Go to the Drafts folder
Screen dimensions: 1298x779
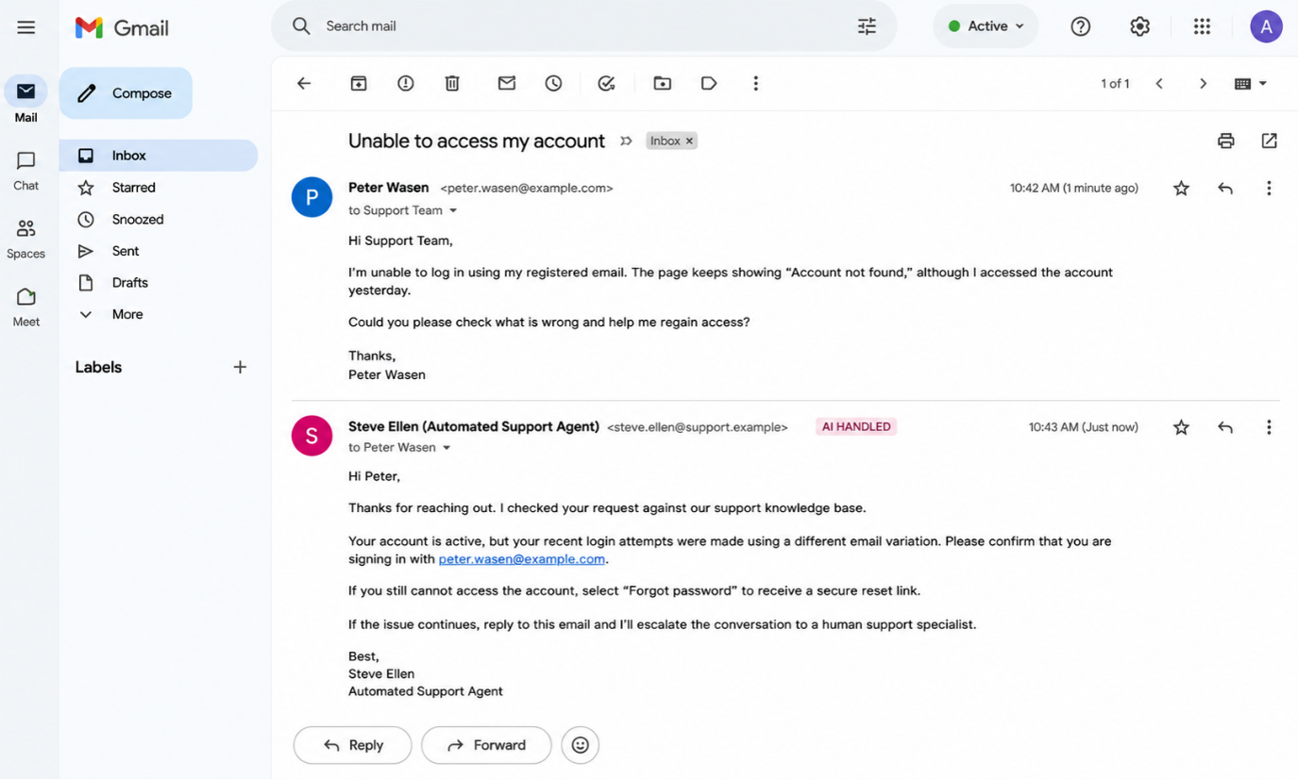click(130, 283)
